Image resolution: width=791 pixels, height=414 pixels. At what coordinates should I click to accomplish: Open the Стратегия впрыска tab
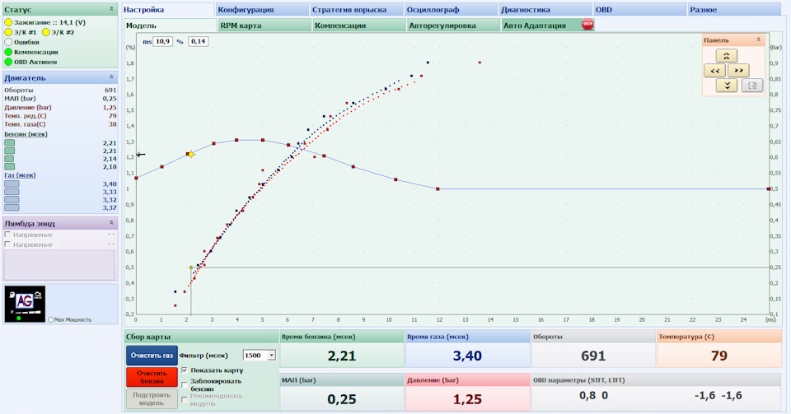pos(357,10)
